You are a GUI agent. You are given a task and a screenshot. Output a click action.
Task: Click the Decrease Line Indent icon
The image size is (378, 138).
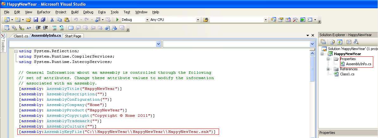(38, 28)
